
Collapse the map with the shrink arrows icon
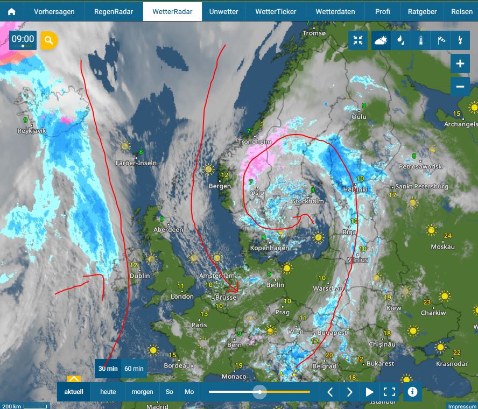pos(358,40)
